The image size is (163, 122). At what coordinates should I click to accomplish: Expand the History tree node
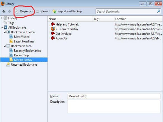click(x=2, y=18)
